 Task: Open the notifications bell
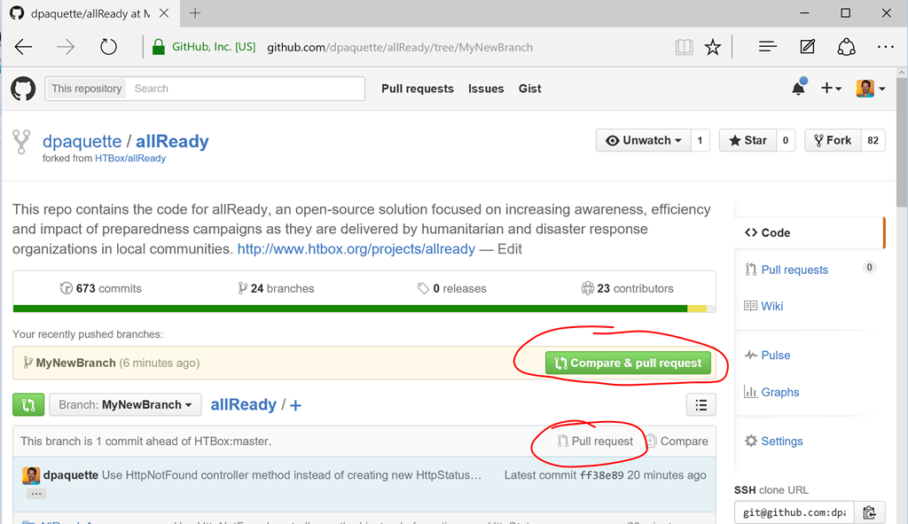[799, 88]
